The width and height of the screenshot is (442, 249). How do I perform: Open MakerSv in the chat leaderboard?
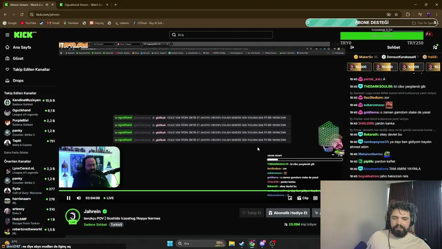(x=366, y=57)
